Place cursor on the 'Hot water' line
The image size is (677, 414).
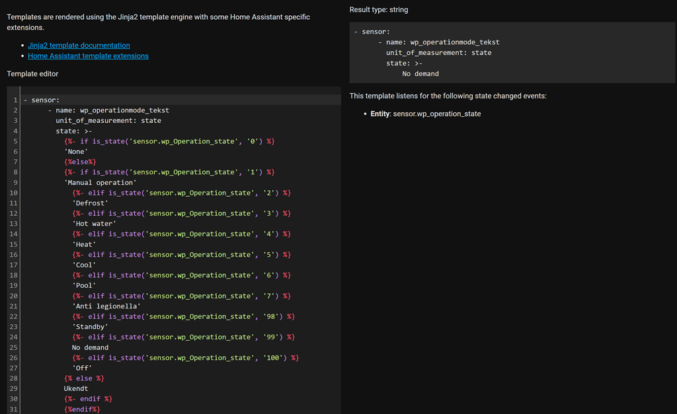[94, 224]
